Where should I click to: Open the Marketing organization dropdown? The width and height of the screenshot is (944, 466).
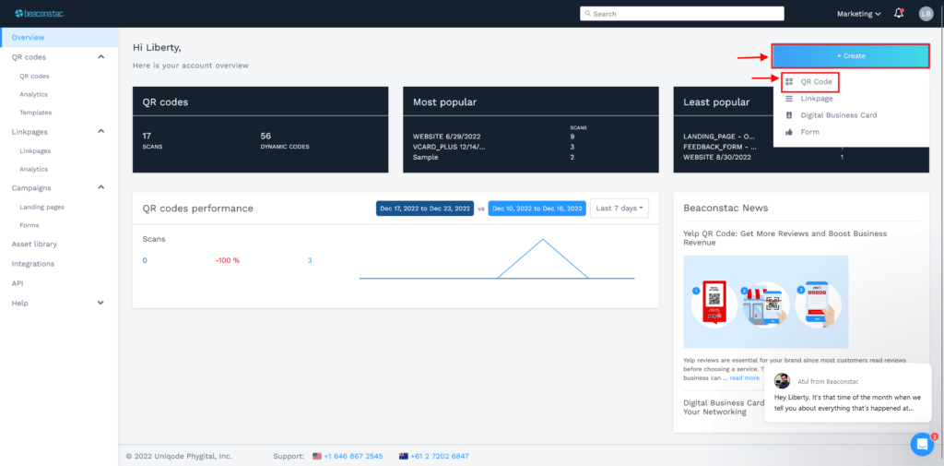click(x=859, y=14)
